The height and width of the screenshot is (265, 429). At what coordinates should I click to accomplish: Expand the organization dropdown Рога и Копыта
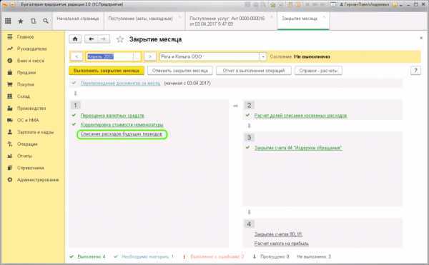click(263, 56)
